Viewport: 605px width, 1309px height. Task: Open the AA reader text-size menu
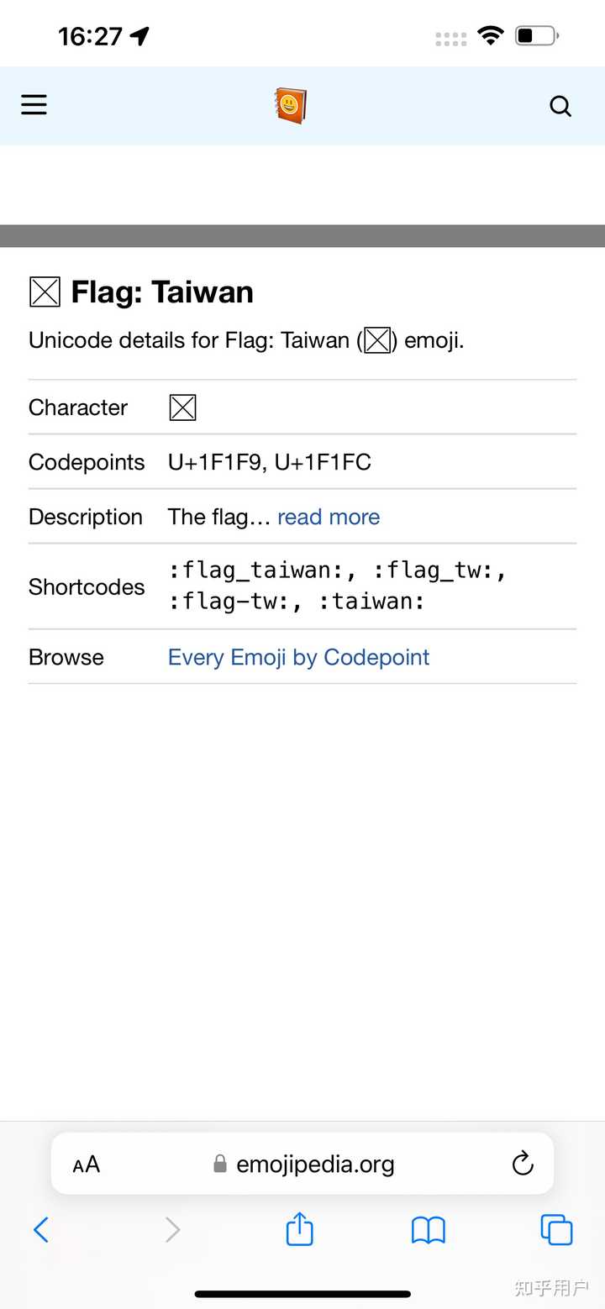(x=87, y=1164)
